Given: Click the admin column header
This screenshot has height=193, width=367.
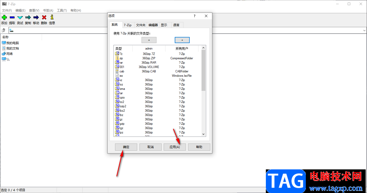Looking at the screenshot, I should pos(149,49).
